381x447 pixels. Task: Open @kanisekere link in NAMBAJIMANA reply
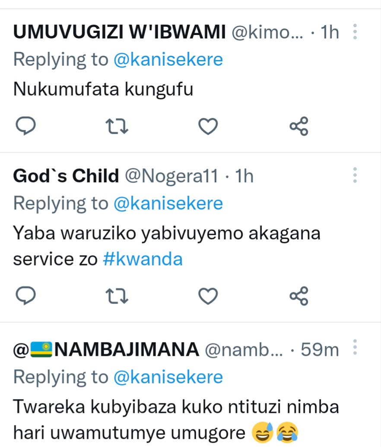pos(168,377)
